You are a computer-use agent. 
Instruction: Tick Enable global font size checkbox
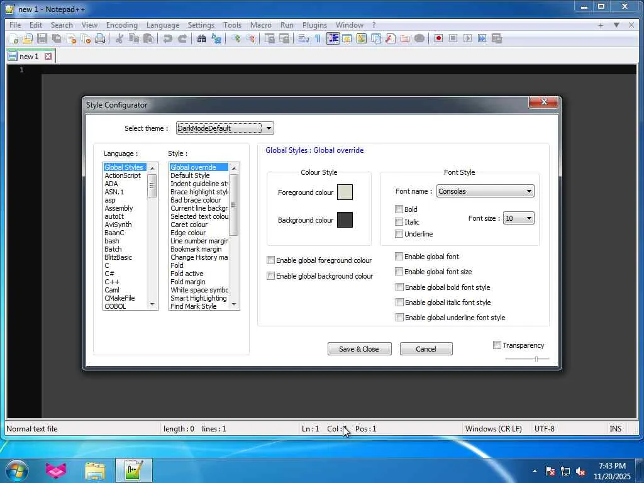click(399, 272)
